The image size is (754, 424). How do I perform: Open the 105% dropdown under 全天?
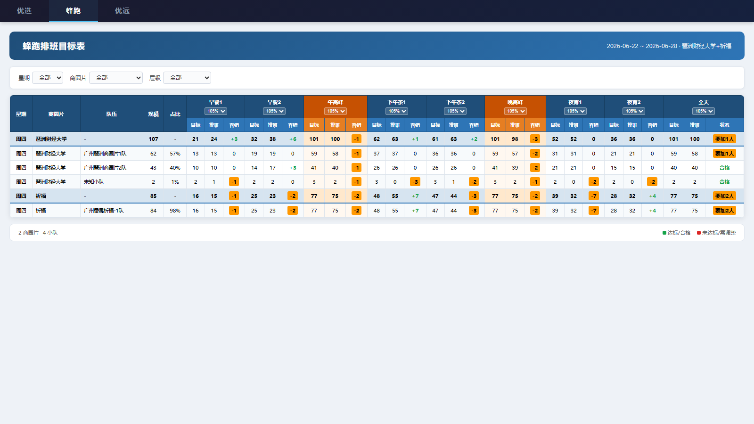click(704, 111)
